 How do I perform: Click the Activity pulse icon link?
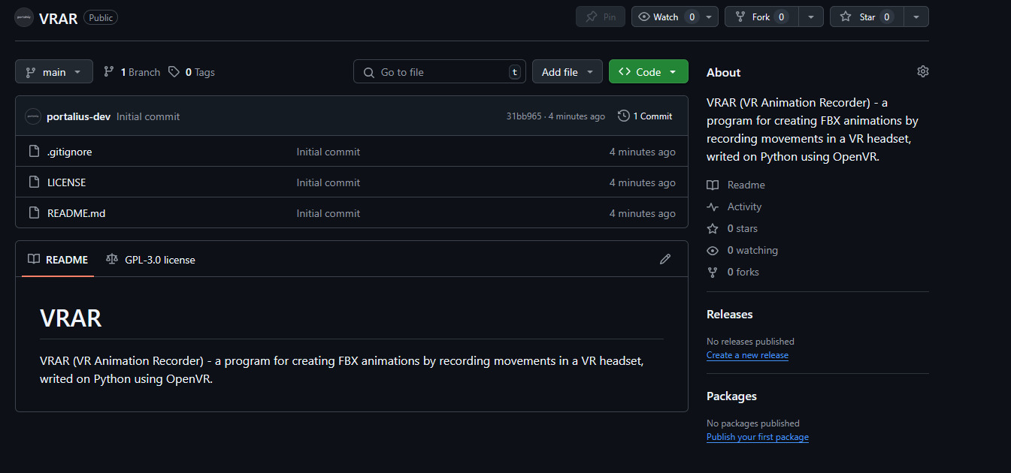[713, 206]
